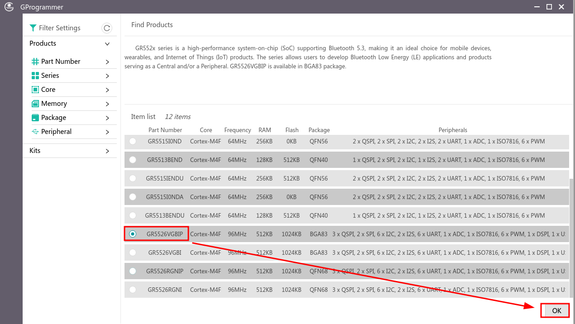
Task: Click the selected GR5526VGBIP radio button
Action: [x=133, y=234]
